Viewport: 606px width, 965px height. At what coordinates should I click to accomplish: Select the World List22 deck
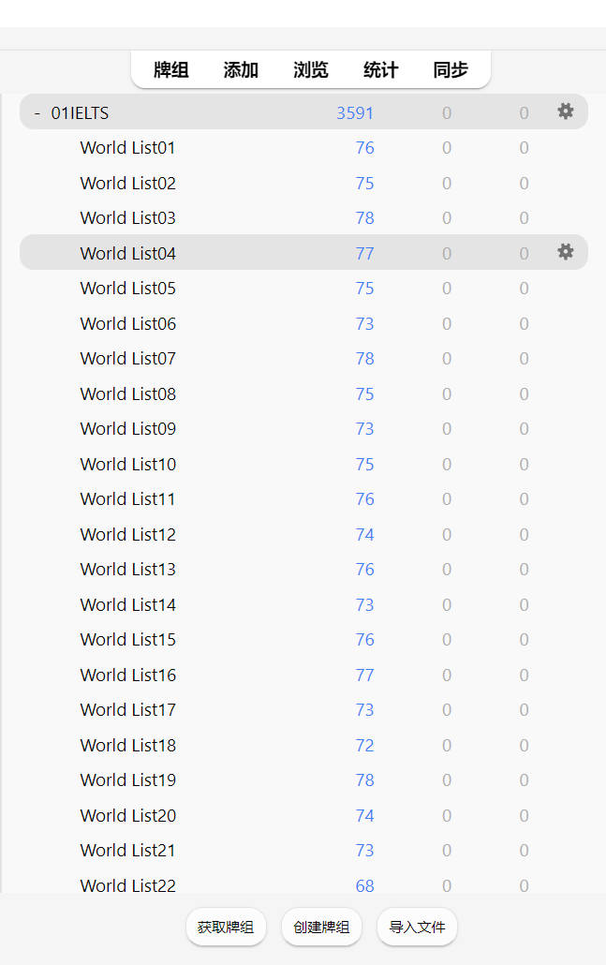[x=127, y=885]
